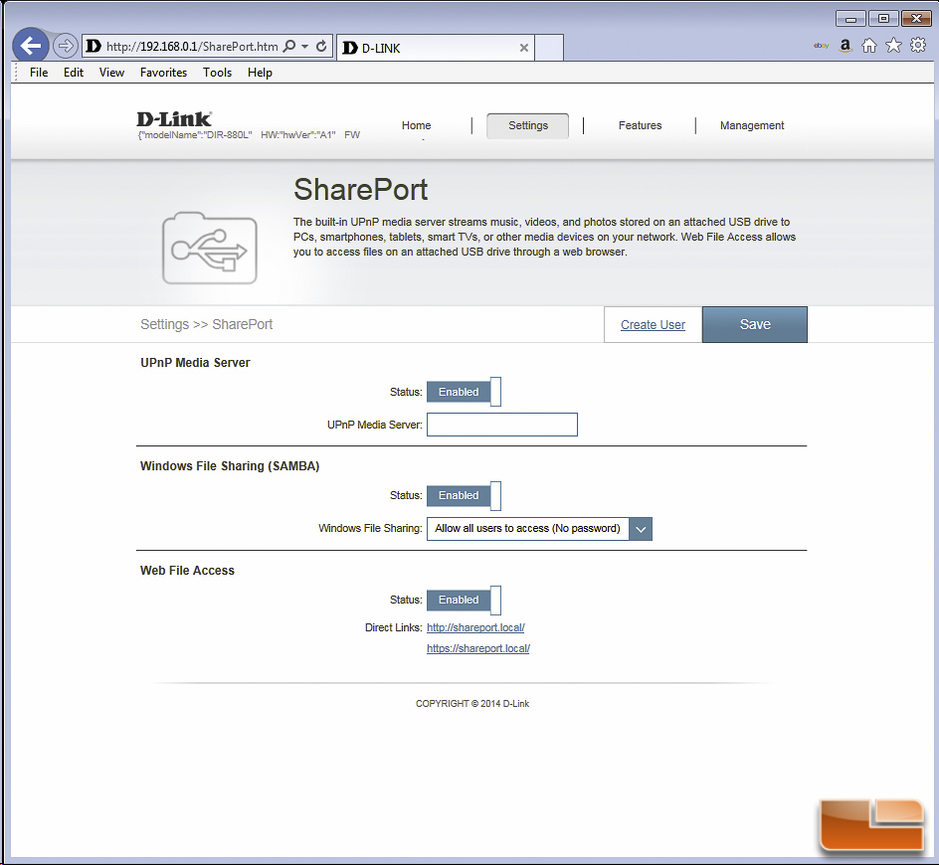Open the Edit menu
939x865 pixels.
click(x=74, y=73)
